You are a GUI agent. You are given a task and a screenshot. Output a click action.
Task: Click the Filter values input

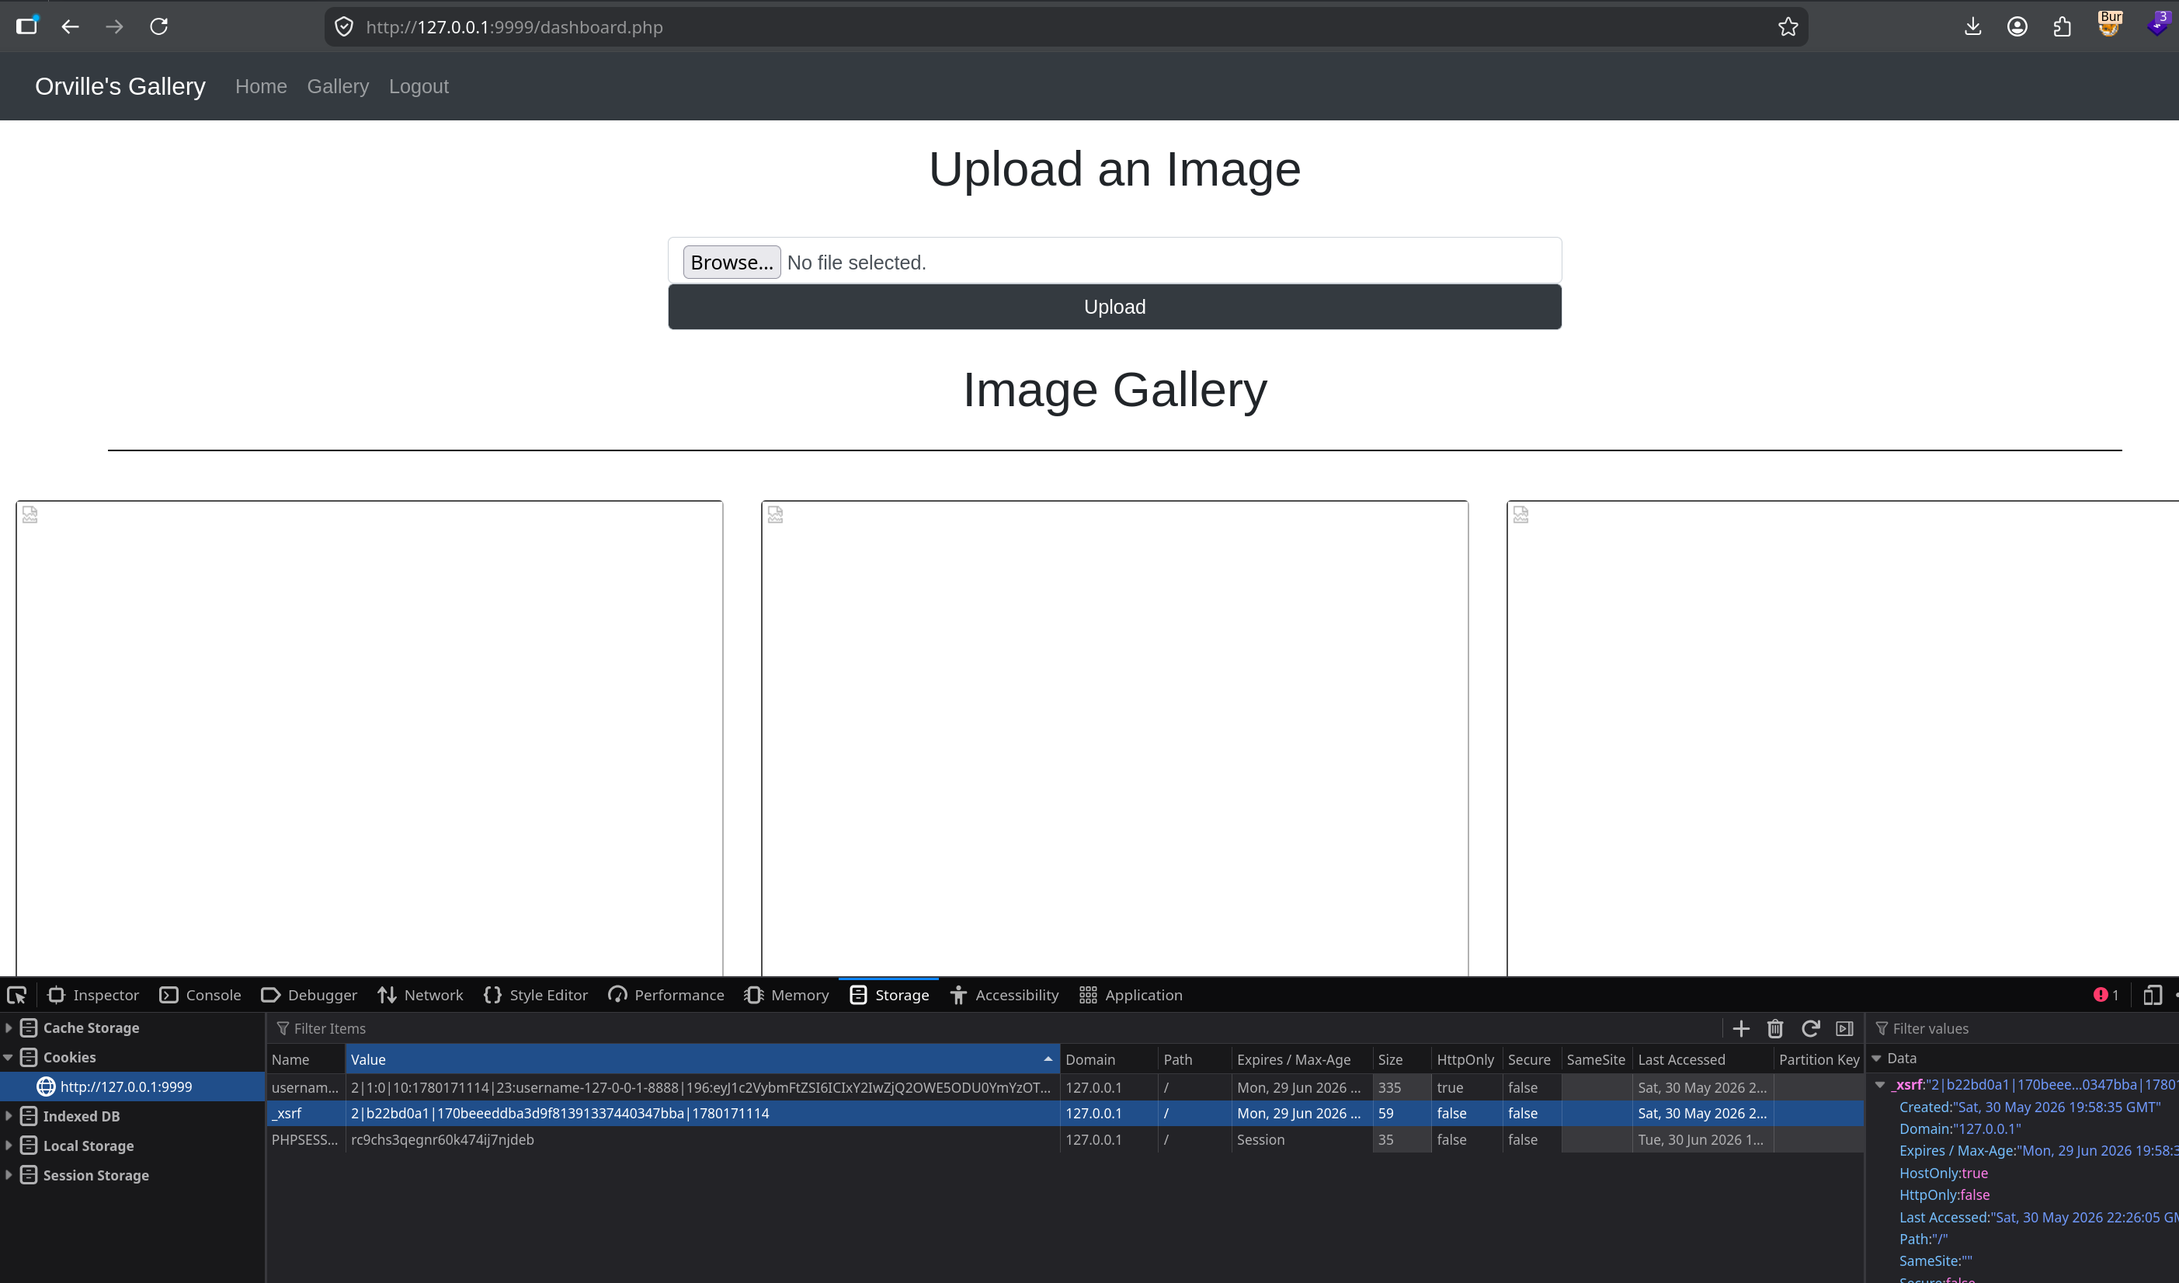(x=2024, y=1028)
